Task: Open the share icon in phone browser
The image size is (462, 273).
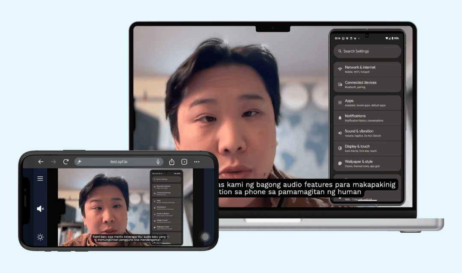Action: point(172,162)
